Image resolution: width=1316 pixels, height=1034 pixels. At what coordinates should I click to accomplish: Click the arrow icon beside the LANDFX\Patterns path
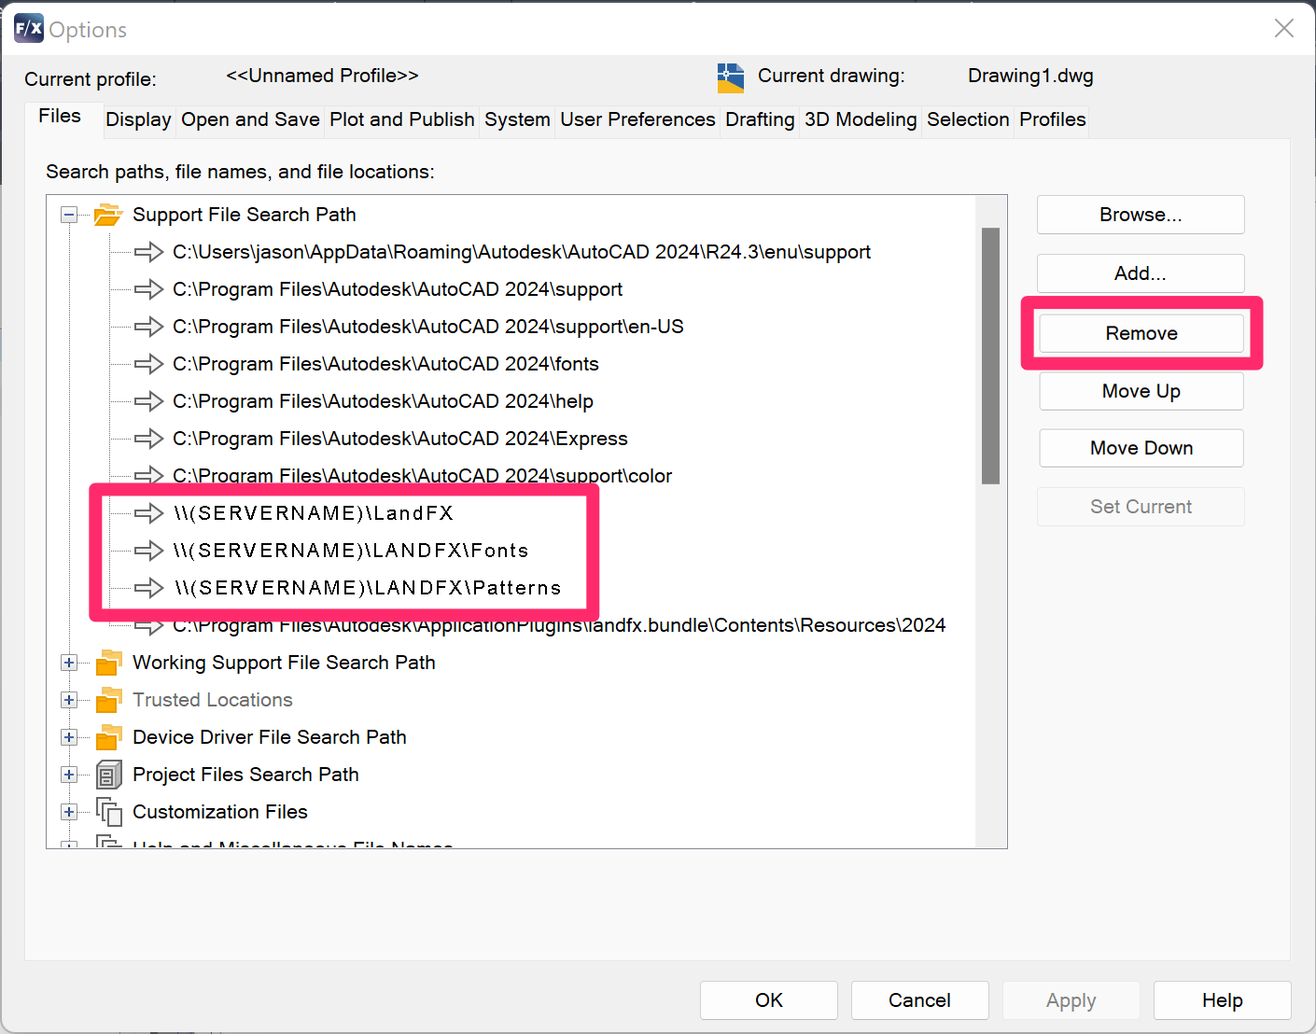click(148, 588)
